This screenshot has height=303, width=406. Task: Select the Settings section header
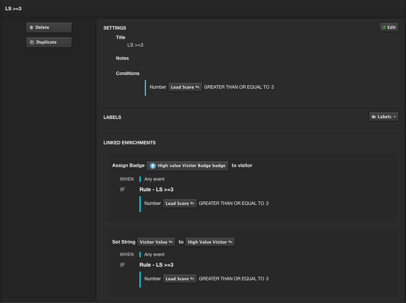(x=114, y=28)
